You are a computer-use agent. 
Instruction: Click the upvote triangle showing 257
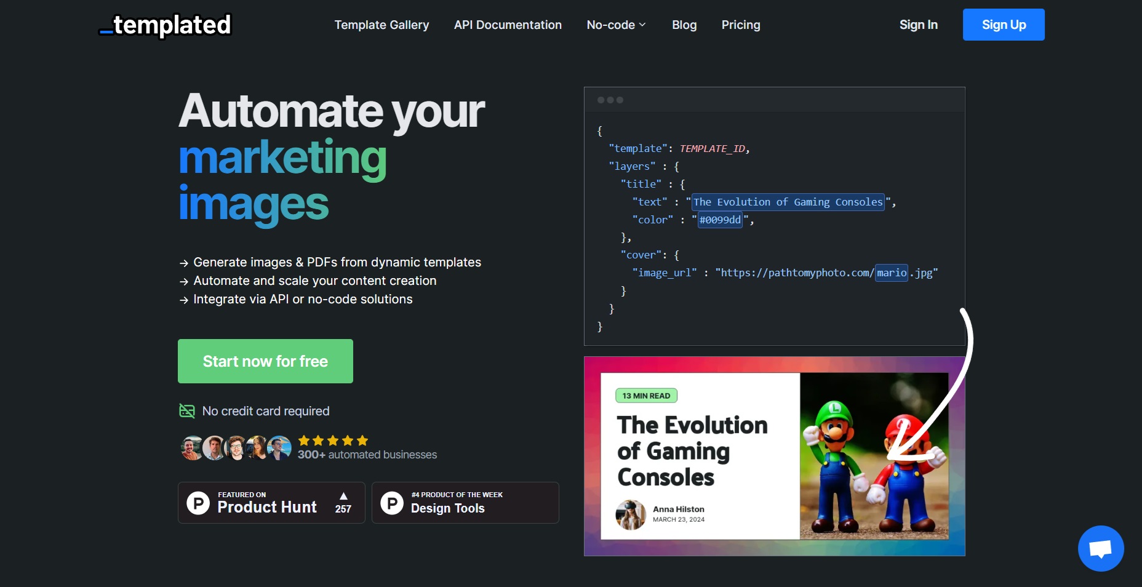pyautogui.click(x=343, y=496)
